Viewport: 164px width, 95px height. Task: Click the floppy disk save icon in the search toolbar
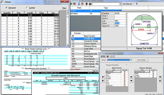[x=90, y=4]
